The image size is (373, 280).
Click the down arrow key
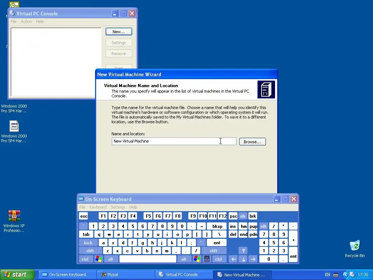[x=244, y=259]
